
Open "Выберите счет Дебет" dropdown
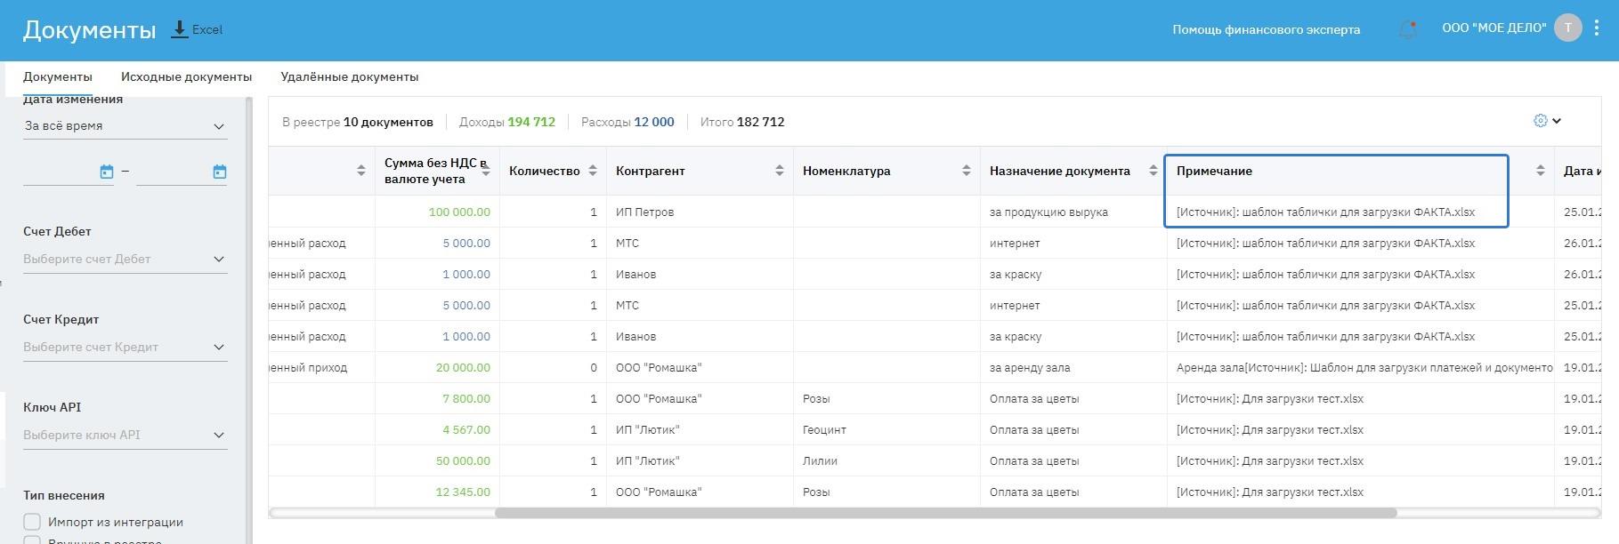point(125,260)
